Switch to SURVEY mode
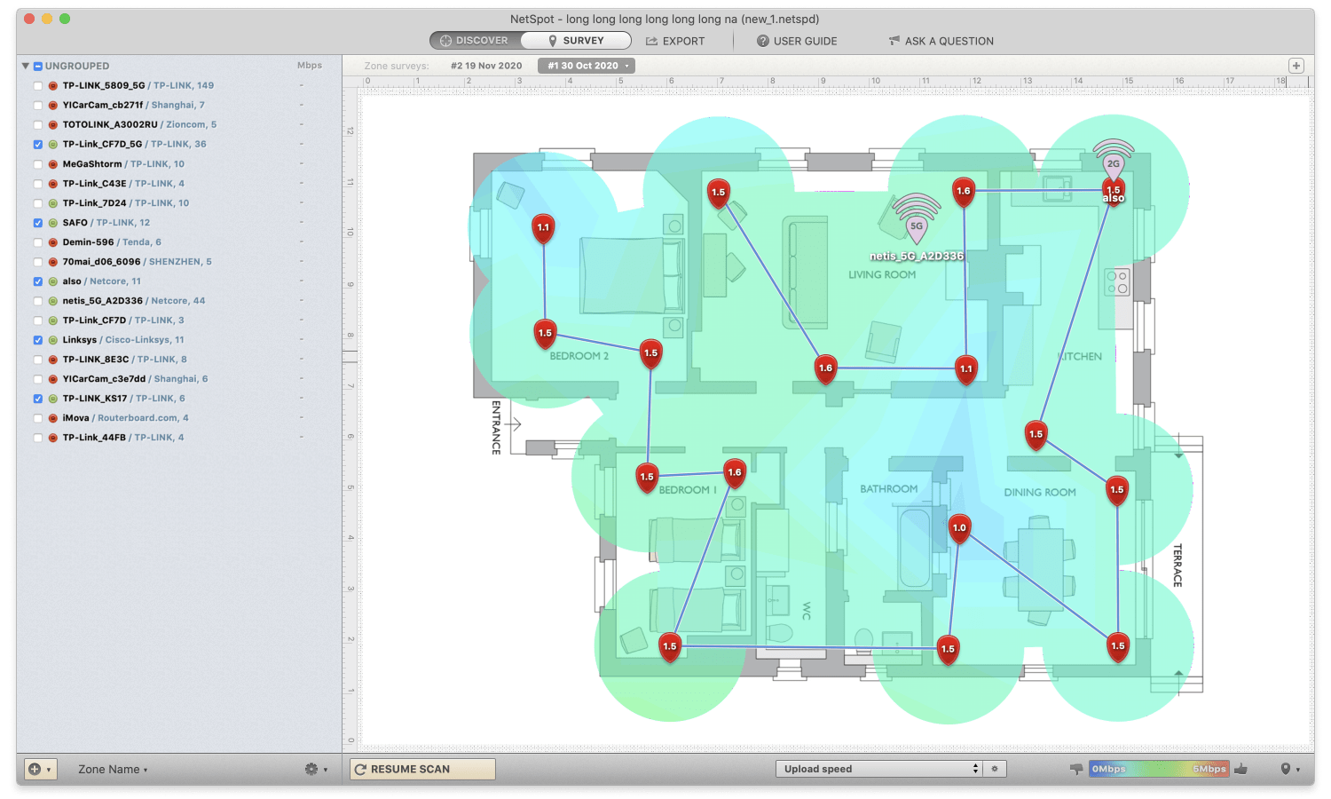This screenshot has width=1331, height=799. 576,41
